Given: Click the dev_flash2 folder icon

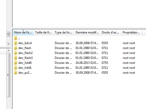Looking at the screenshot, I should coord(15,53).
